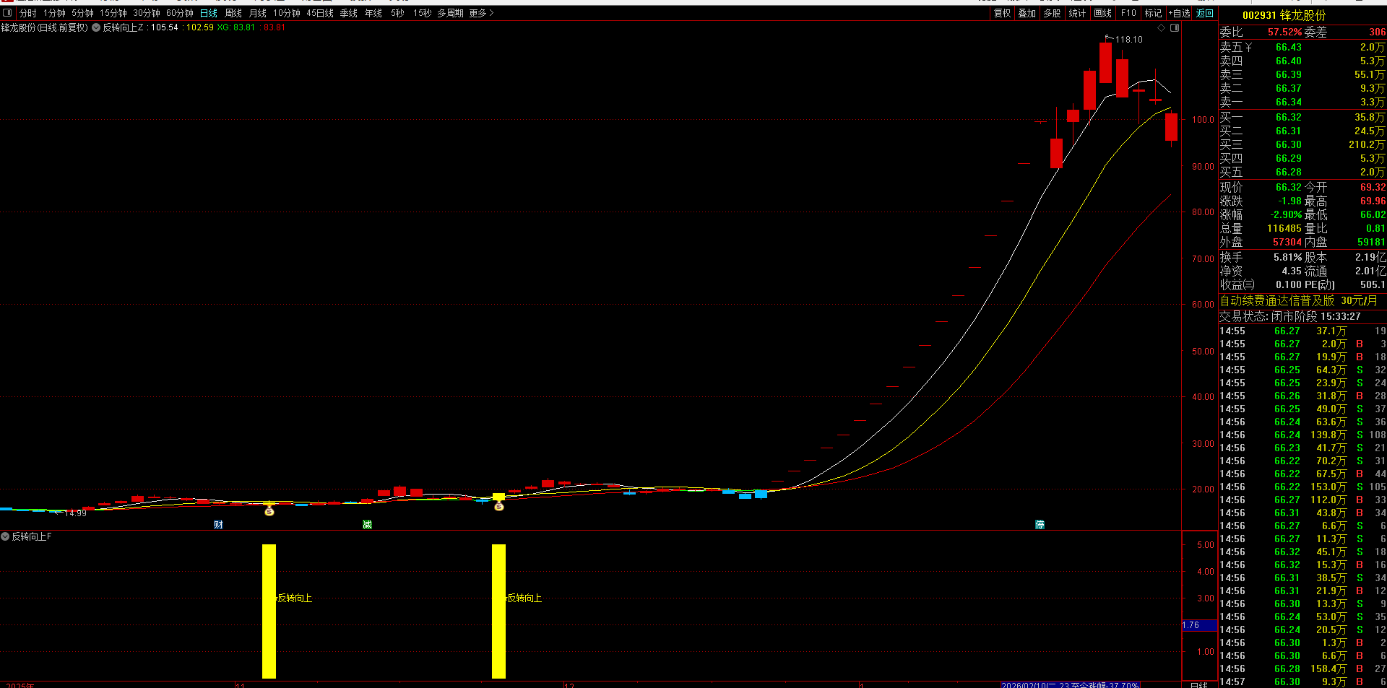
Task: Expand the 卖五 order depth arrow
Action: pos(1248,47)
